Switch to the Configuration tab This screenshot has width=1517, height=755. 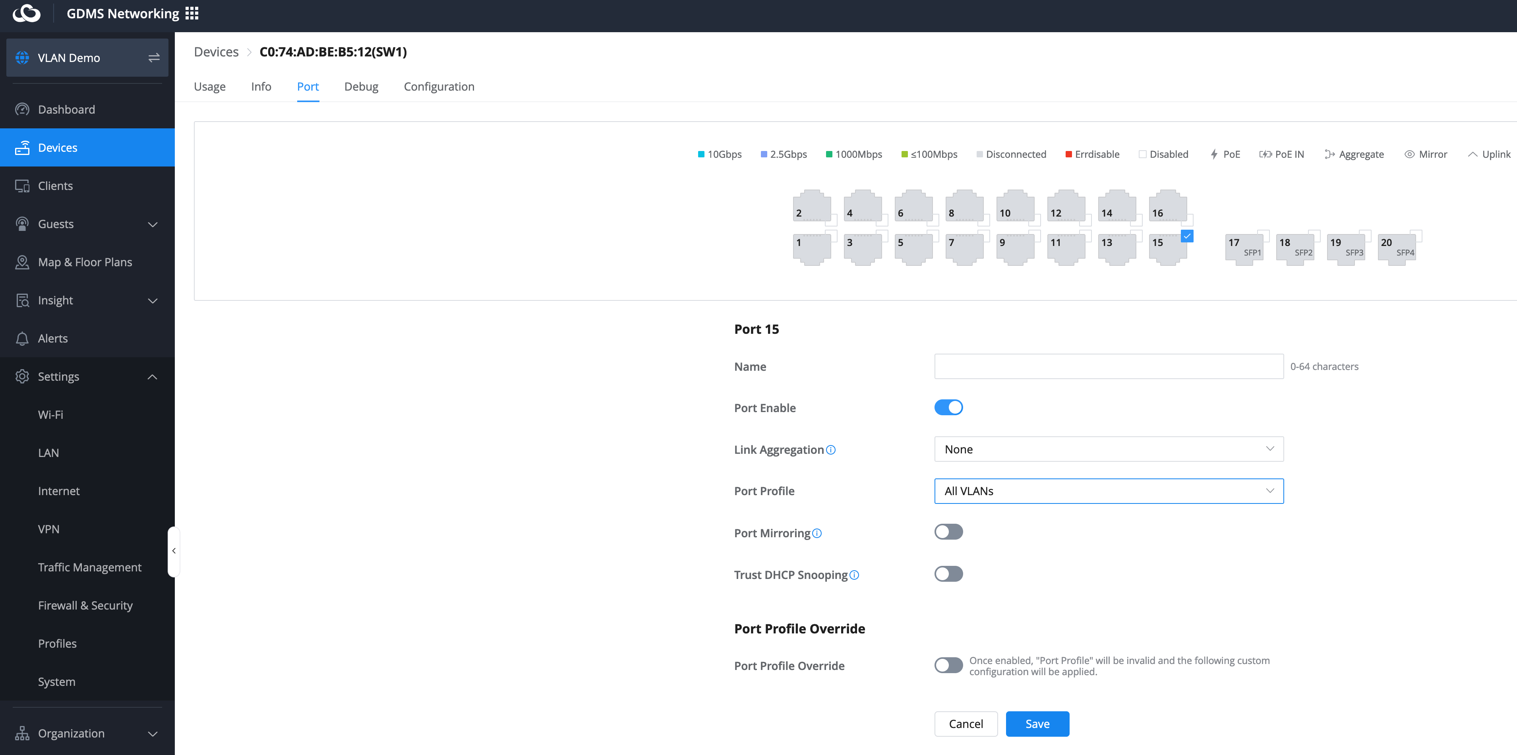439,87
